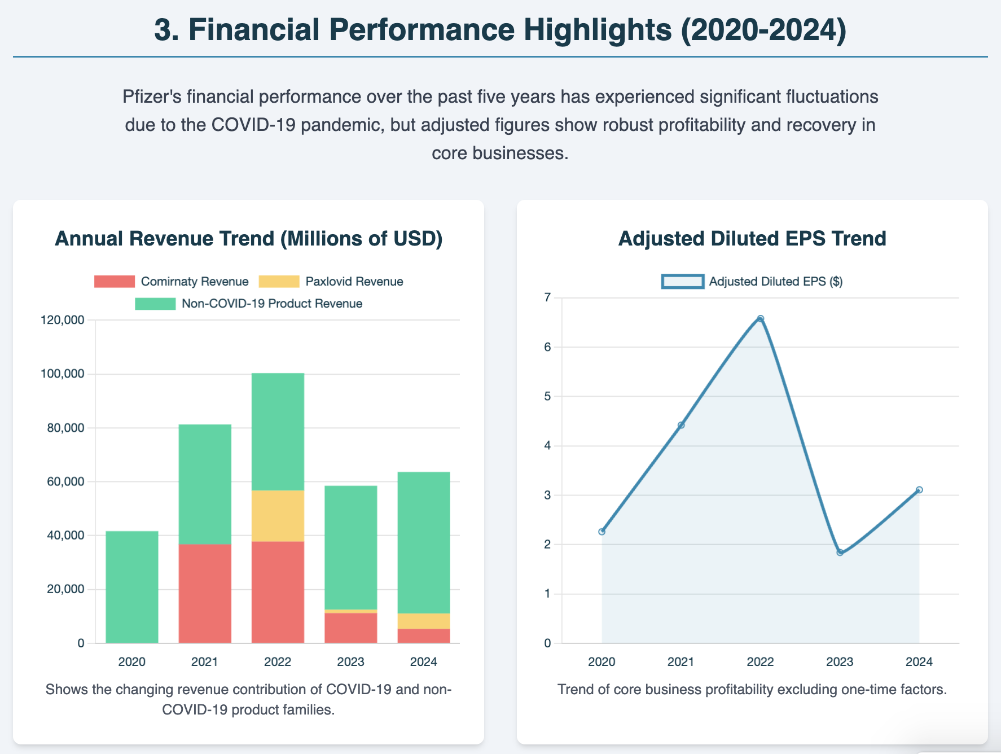Select 2022 green Non-COVID bar segment
This screenshot has width=1001, height=754.
(x=278, y=432)
